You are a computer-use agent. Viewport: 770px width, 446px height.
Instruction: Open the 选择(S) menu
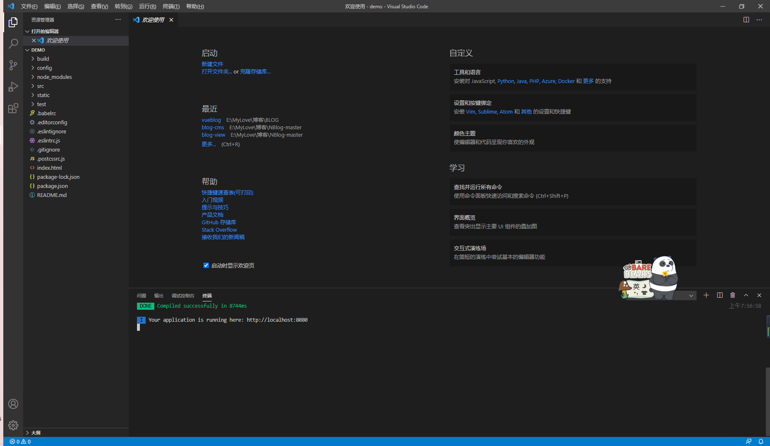point(76,6)
